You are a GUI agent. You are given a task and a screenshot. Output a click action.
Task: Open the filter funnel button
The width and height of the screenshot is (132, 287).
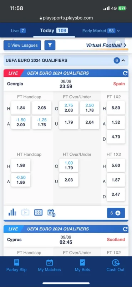tap(50, 45)
